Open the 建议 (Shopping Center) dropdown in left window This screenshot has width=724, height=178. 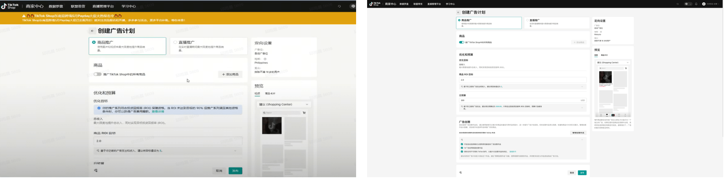(x=284, y=104)
